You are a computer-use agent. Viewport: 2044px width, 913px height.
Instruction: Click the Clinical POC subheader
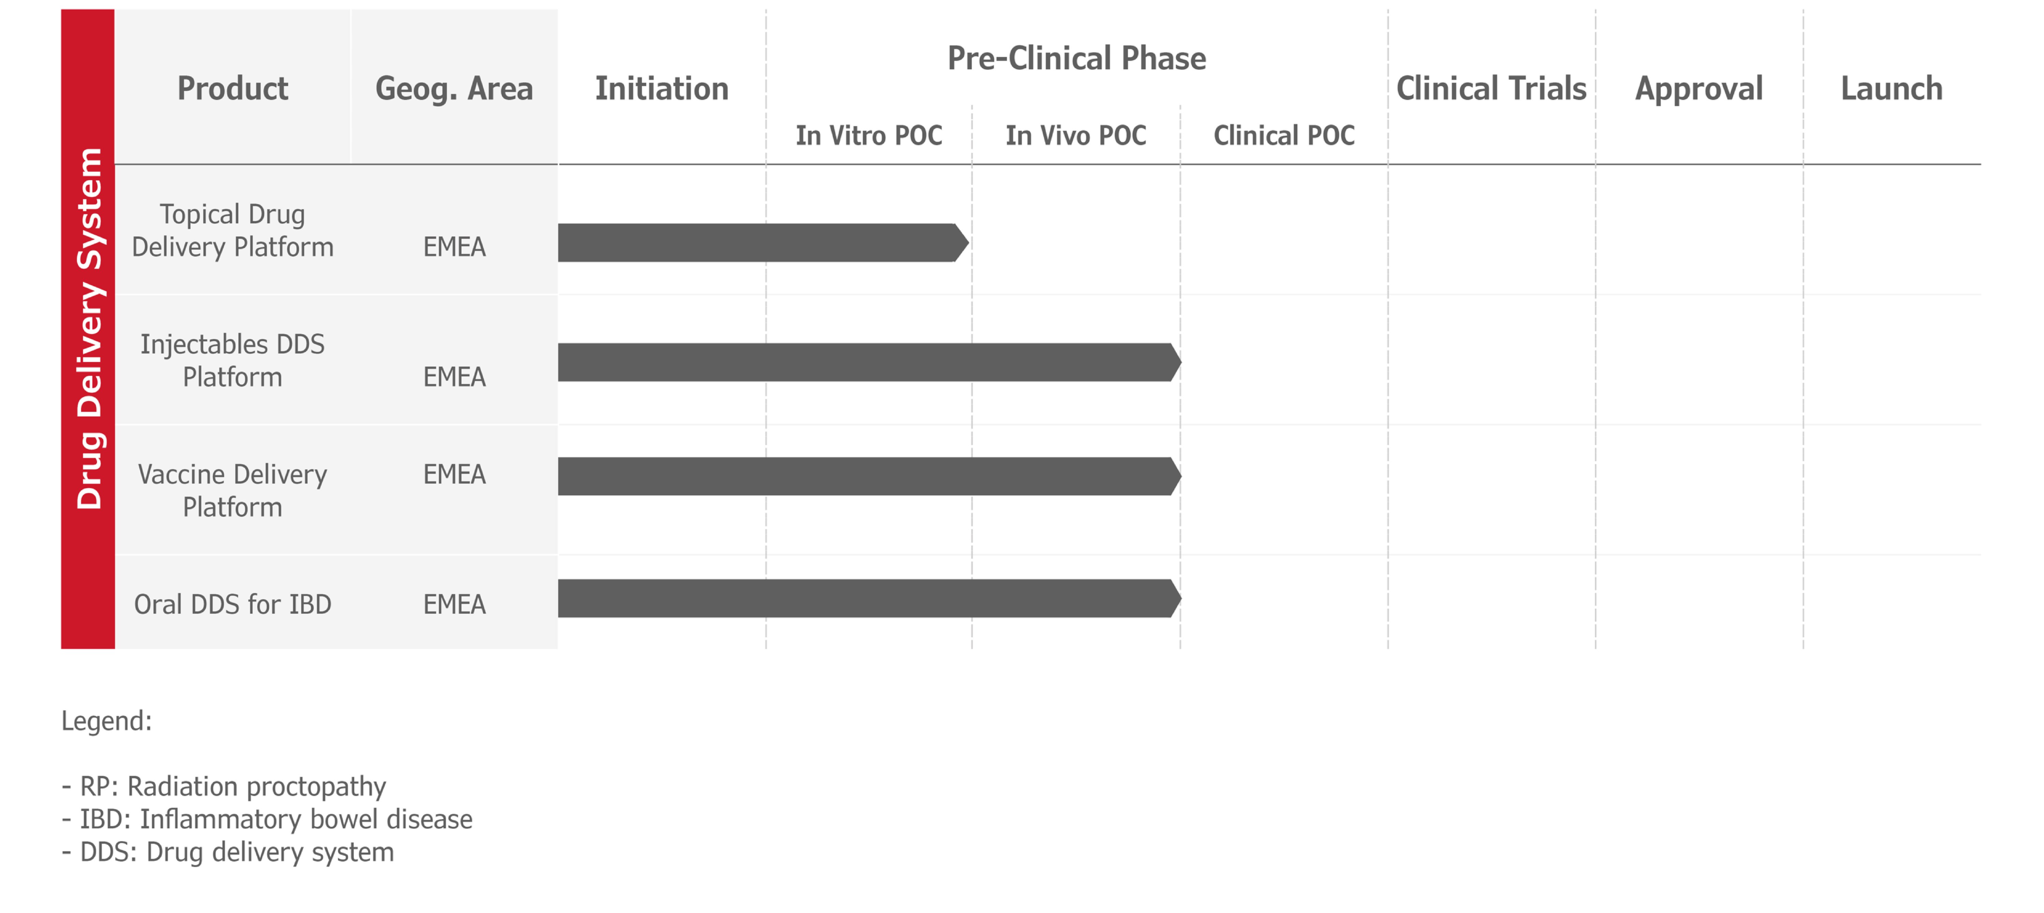(1284, 136)
